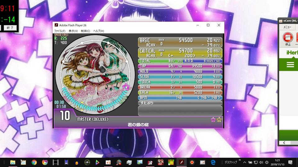
Task: Show hidden system tray icons
Action: coord(245,162)
